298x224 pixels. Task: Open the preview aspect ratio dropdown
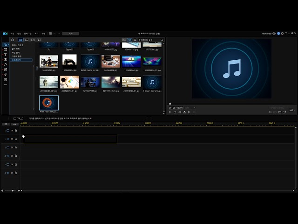pos(292,110)
